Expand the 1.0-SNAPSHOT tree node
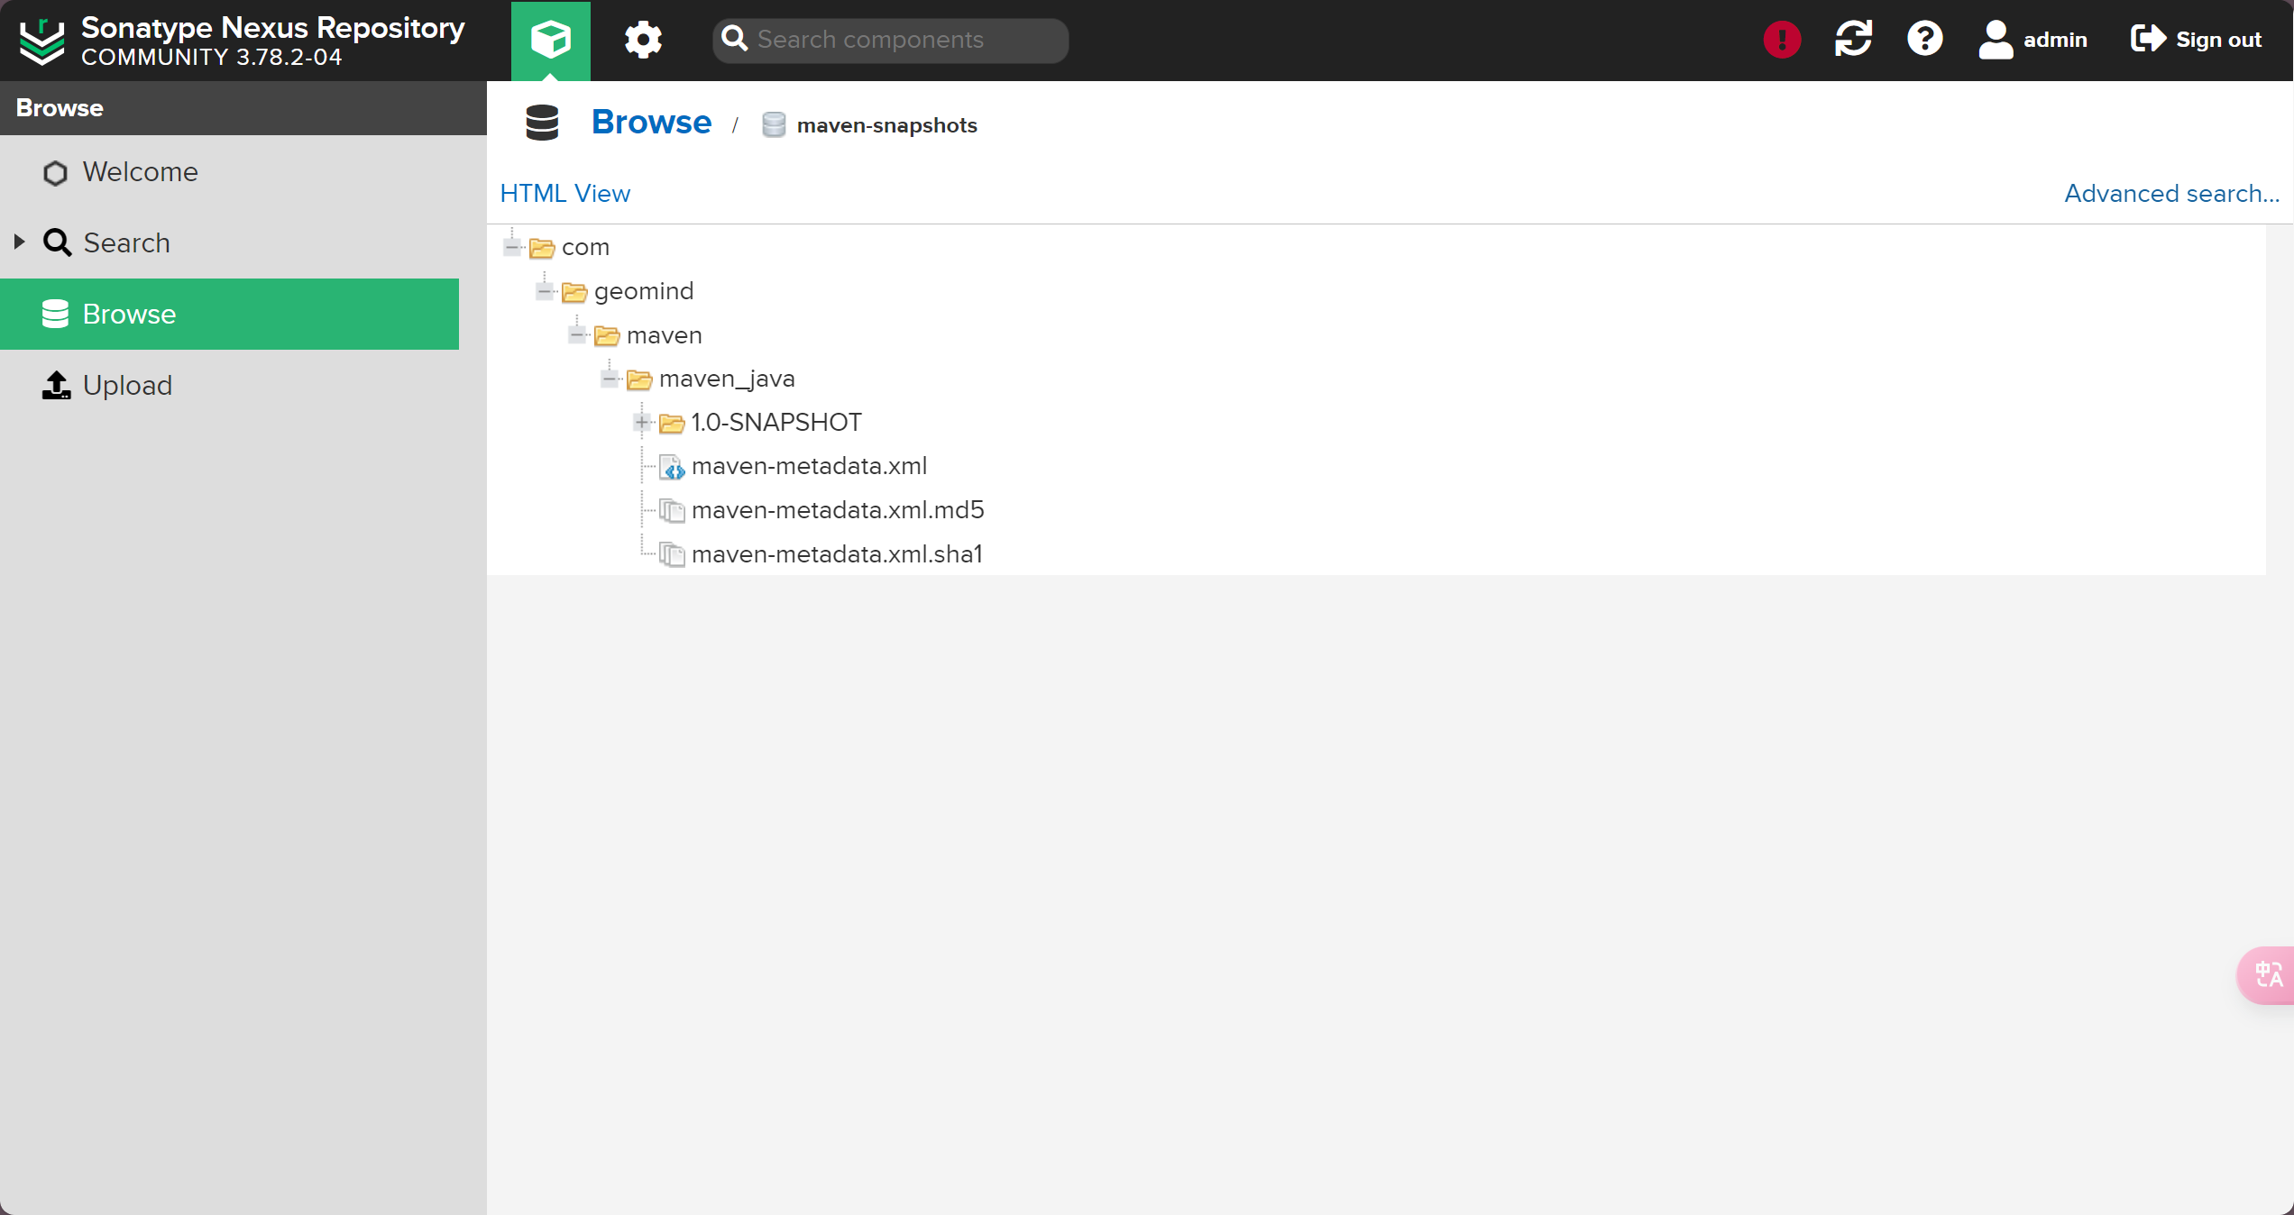 pos(642,422)
